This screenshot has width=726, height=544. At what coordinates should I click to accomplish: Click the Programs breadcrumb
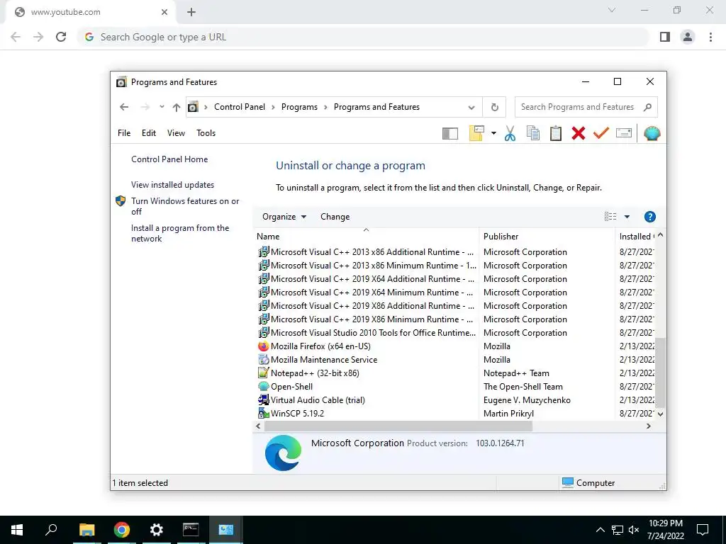pos(299,108)
